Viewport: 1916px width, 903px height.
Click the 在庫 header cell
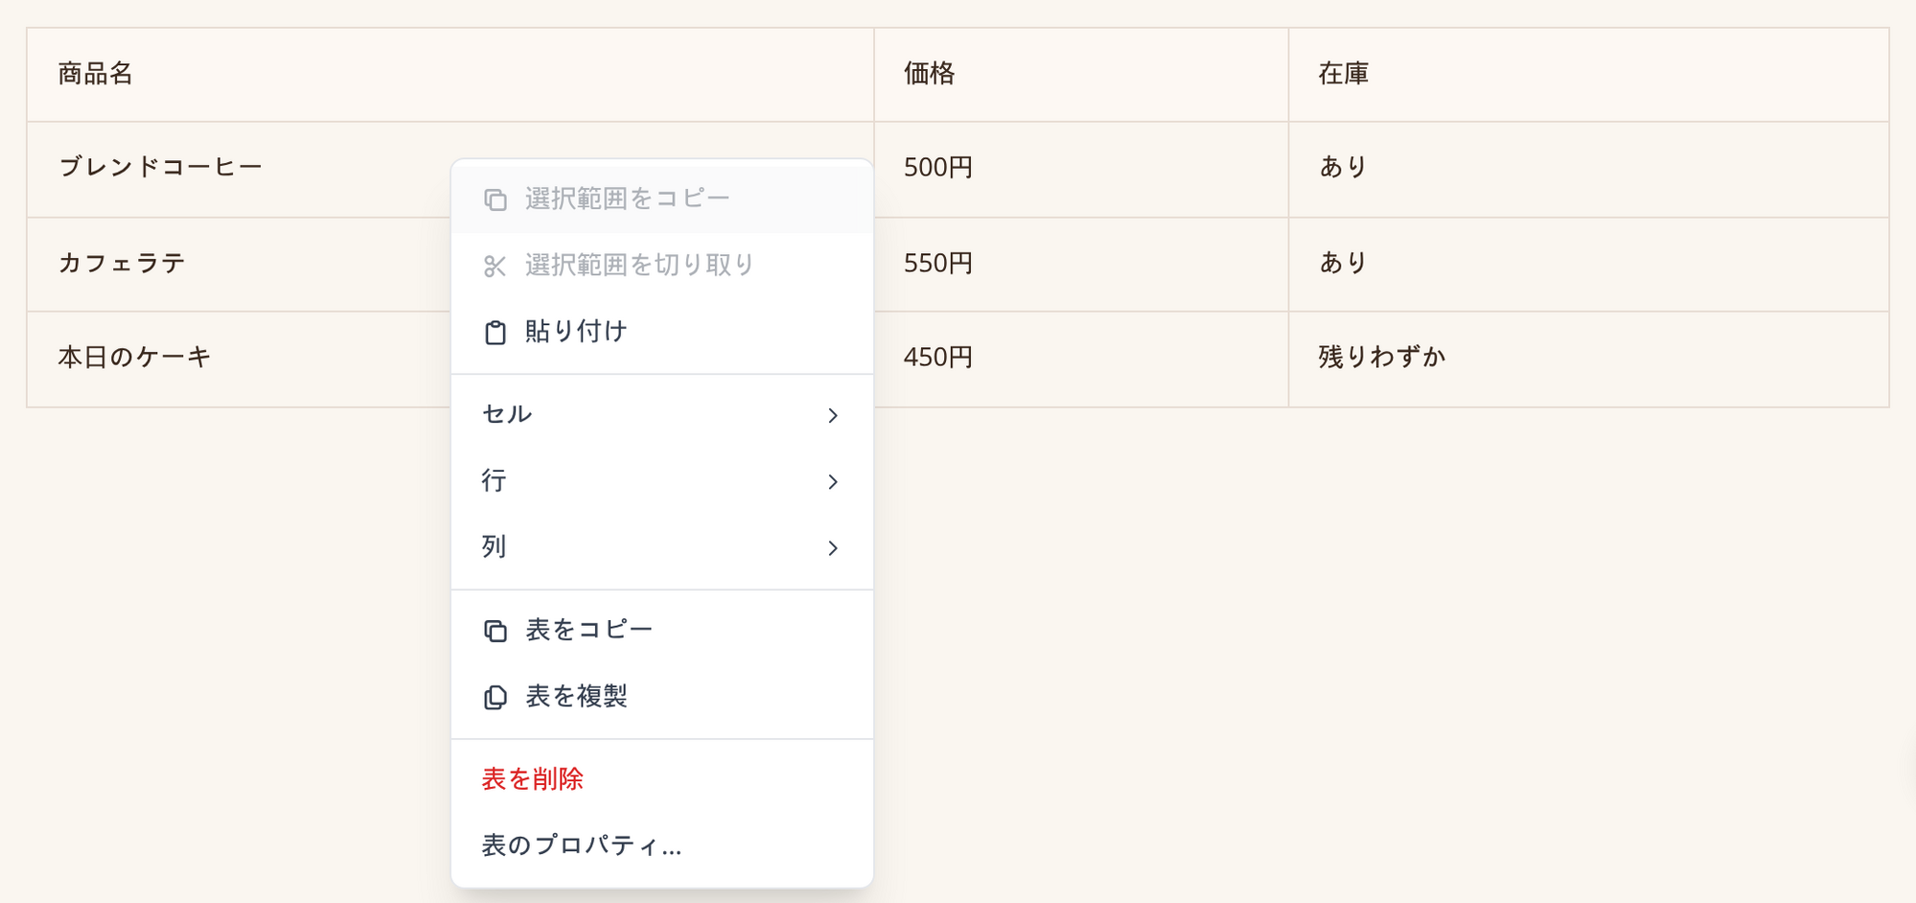pyautogui.click(x=1588, y=75)
